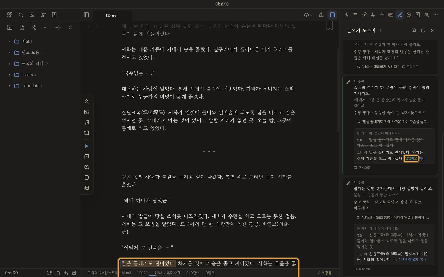
Task: Toggle the right sidebar panel
Action: 332,15
